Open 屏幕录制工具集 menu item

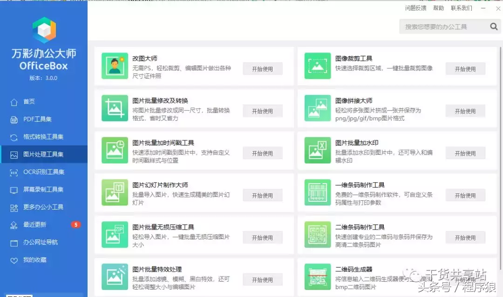[x=44, y=190]
